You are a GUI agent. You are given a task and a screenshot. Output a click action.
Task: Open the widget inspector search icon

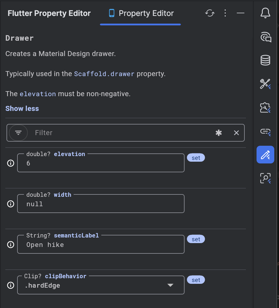tap(265, 178)
